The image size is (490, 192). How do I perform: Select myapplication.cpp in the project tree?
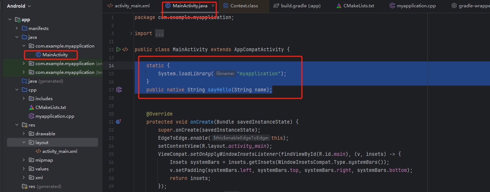pos(55,116)
